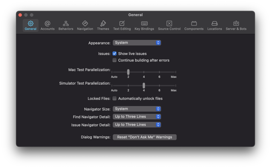271x168 pixels.
Task: Open the Navigation preferences pane
Action: (85, 26)
